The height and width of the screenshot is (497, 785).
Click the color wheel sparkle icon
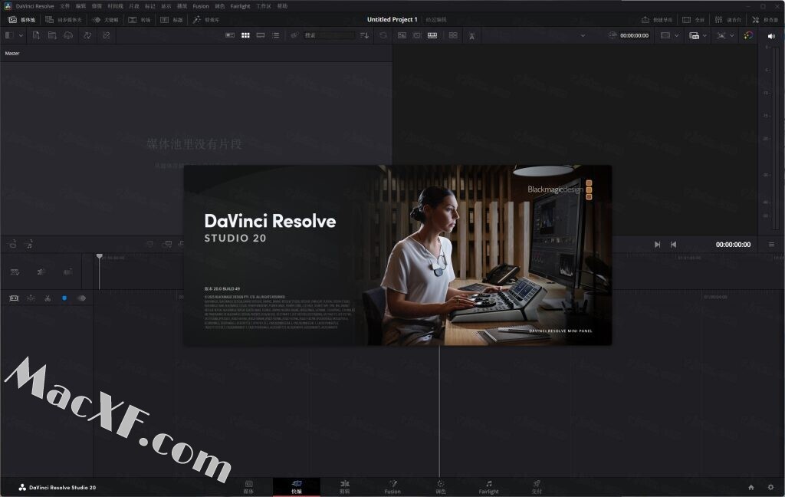tap(748, 35)
